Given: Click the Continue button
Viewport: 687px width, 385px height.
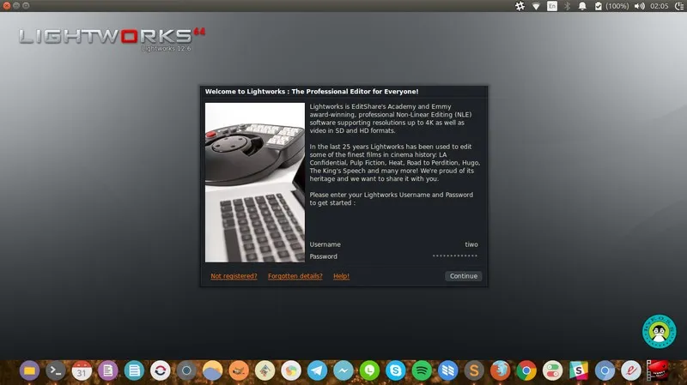Looking at the screenshot, I should [463, 276].
